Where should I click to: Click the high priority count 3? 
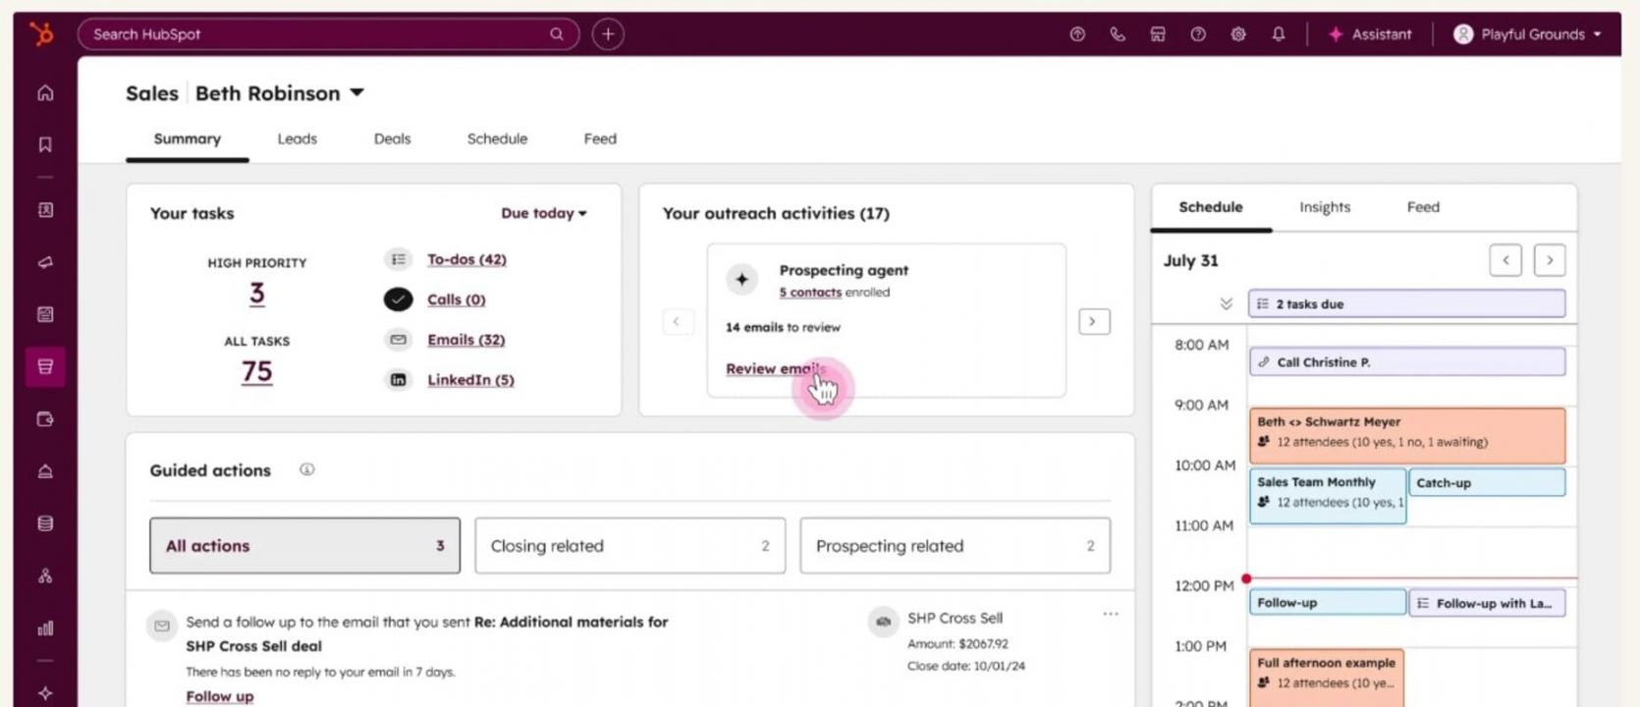[x=257, y=294]
